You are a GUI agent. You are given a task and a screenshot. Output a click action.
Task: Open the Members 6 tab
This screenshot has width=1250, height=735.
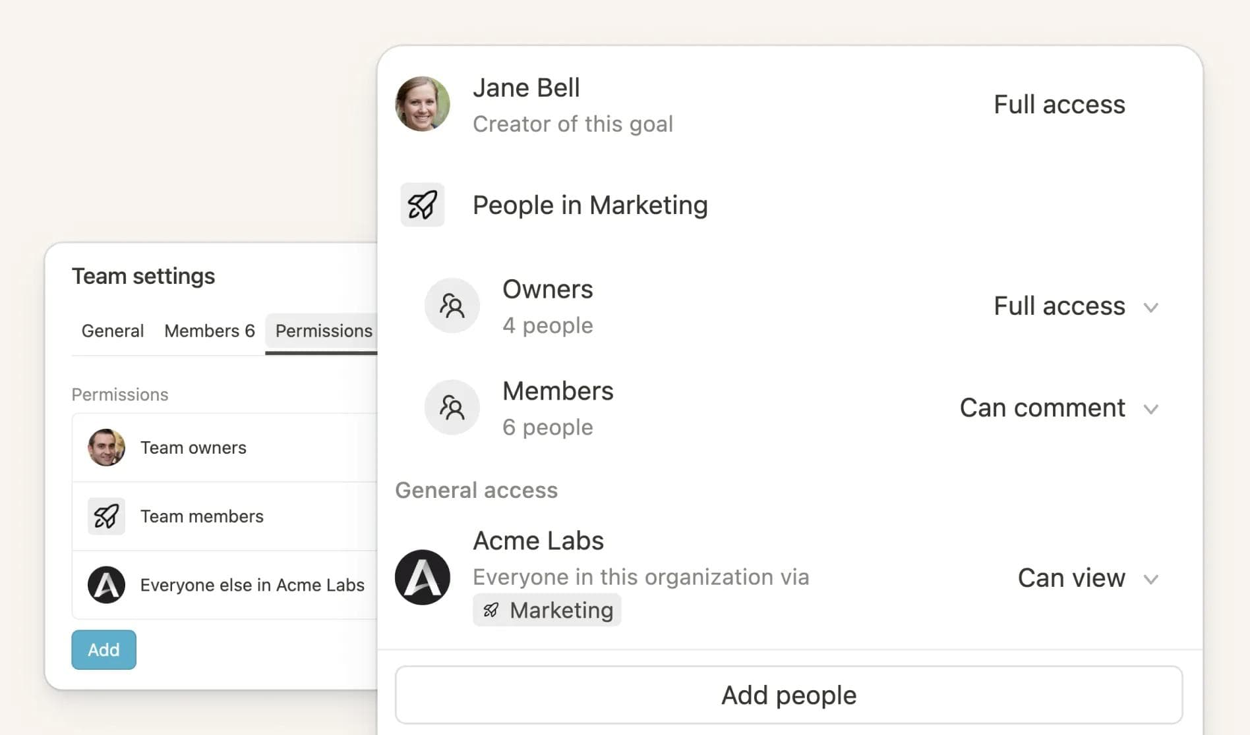[x=209, y=331]
